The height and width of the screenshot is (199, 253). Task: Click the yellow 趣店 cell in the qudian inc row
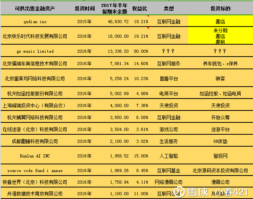[220, 22]
